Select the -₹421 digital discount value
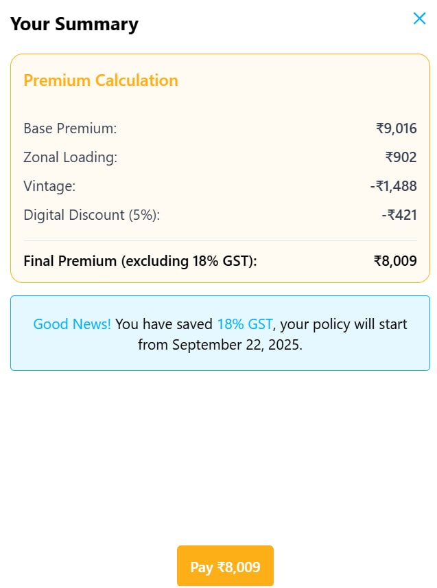The width and height of the screenshot is (437, 588). click(399, 215)
